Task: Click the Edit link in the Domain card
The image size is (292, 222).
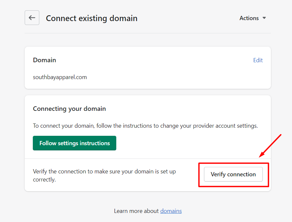Action: [x=258, y=60]
